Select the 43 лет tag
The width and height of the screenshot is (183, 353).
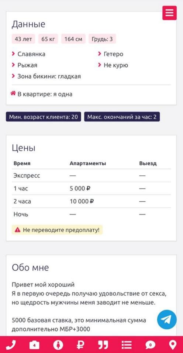(x=23, y=39)
